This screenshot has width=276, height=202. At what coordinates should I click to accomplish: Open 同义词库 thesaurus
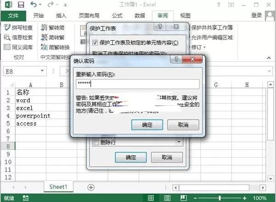coord(18,47)
